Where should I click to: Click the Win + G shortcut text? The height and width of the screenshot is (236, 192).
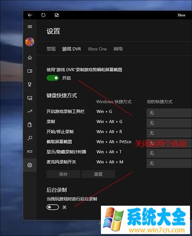click(104, 112)
